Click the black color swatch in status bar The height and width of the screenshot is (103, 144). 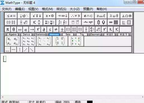(x=90, y=102)
